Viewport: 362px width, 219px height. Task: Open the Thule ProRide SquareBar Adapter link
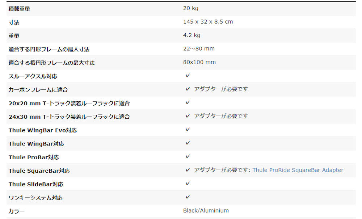click(298, 170)
